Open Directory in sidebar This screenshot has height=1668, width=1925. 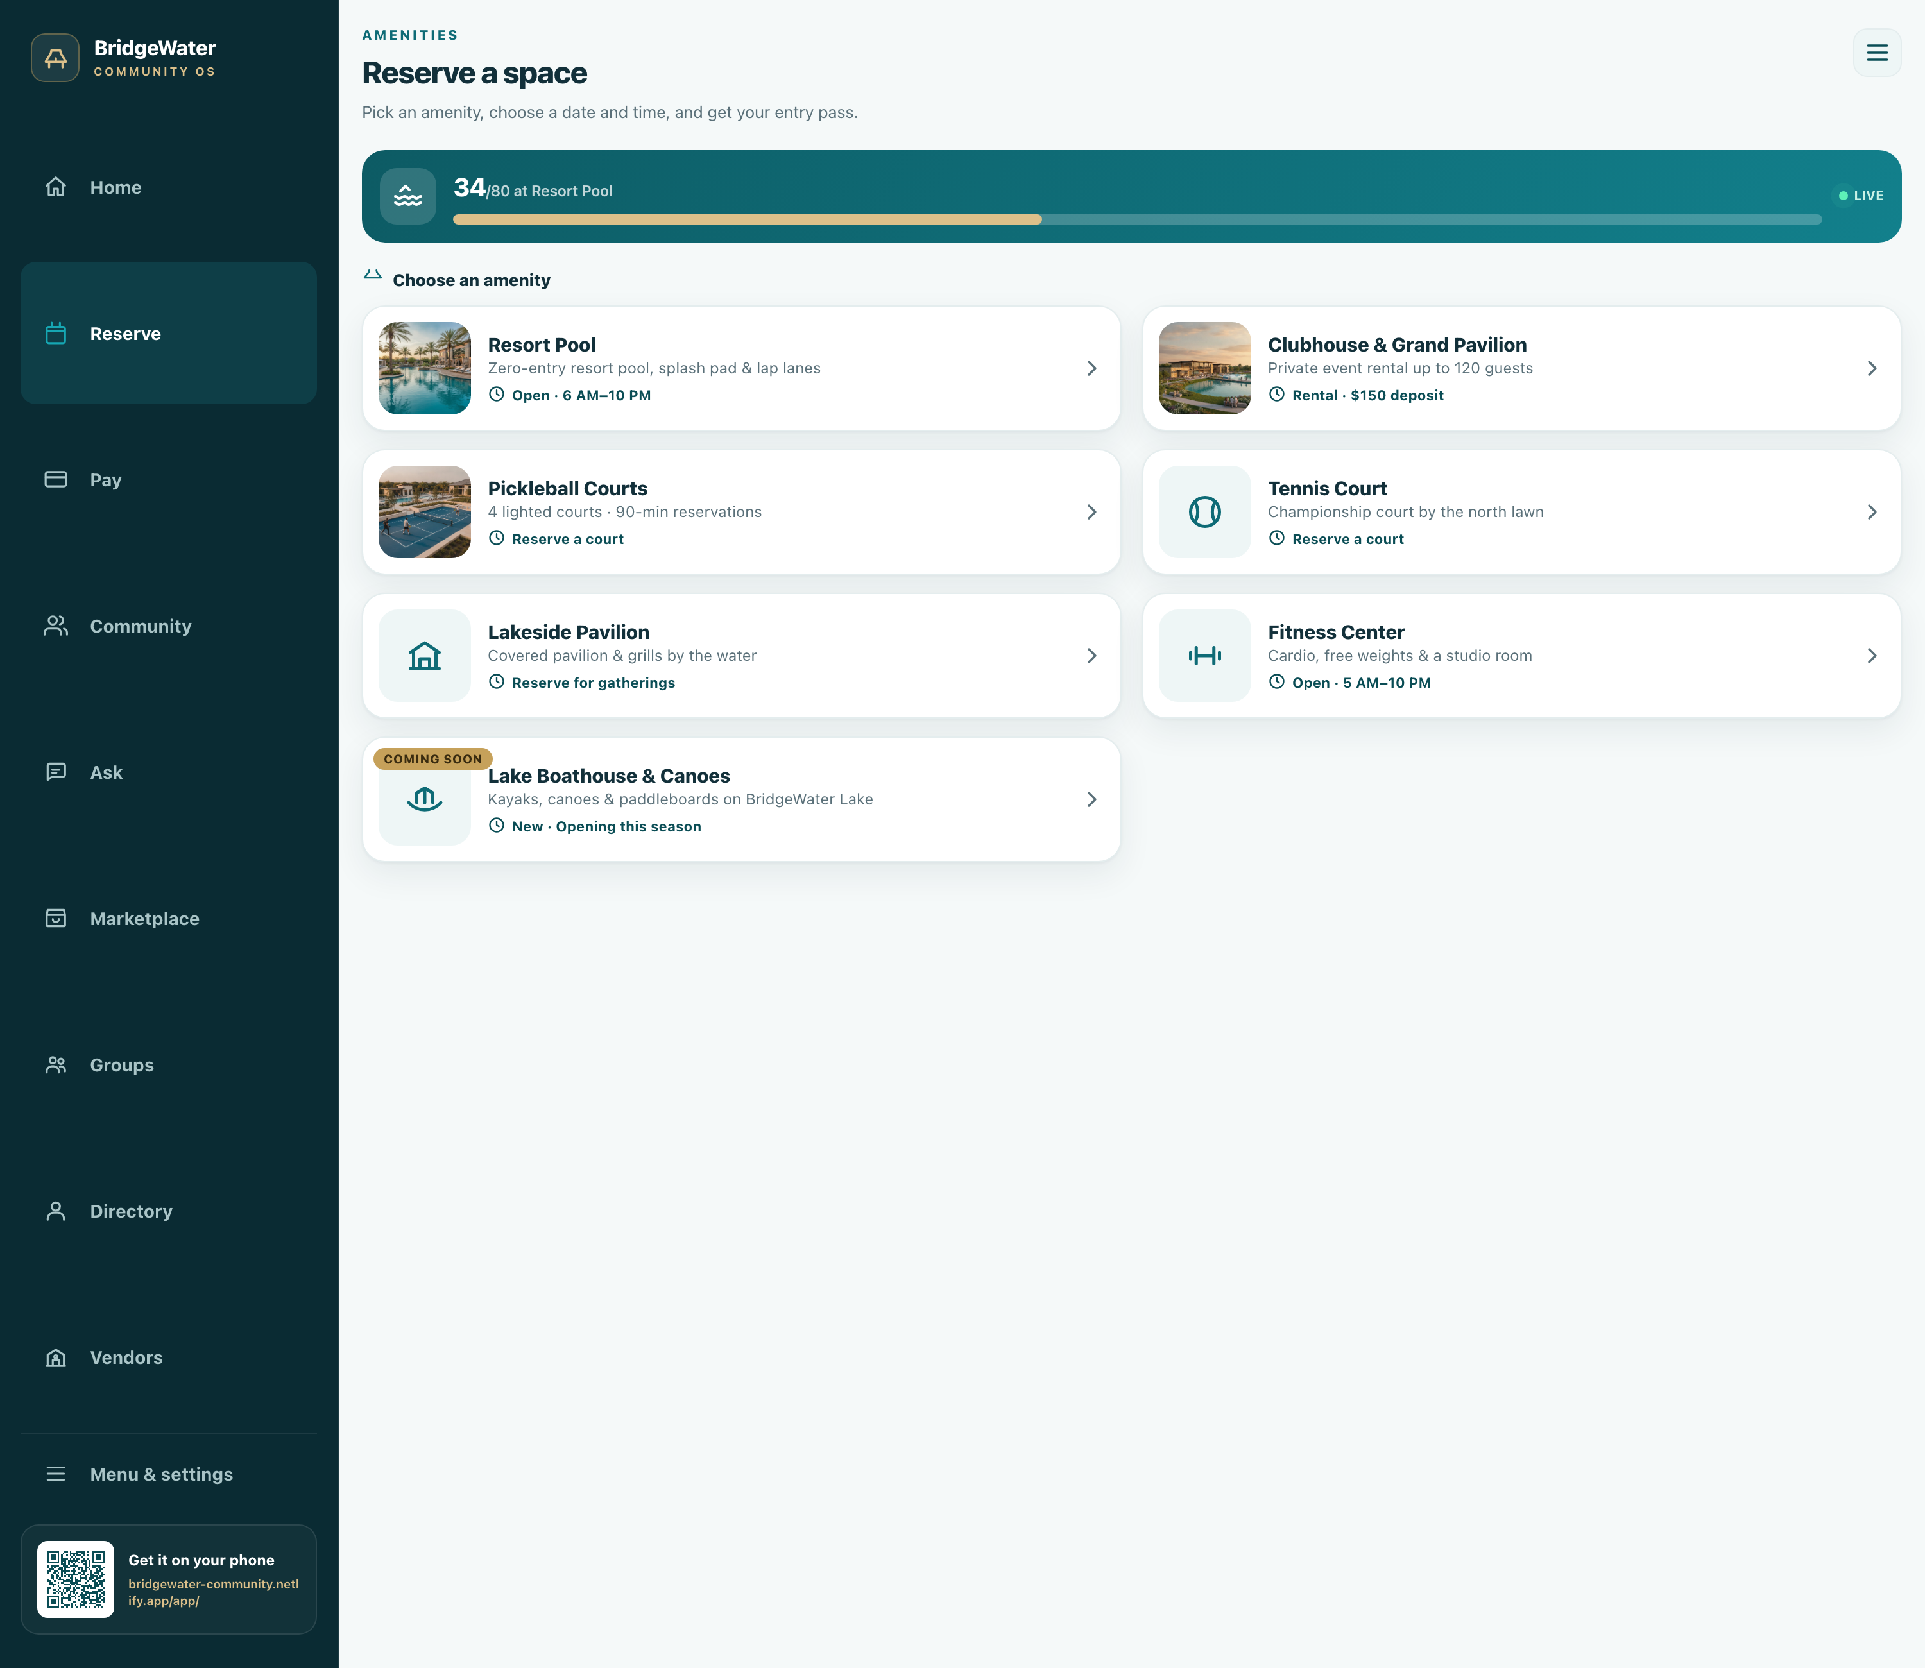click(169, 1210)
